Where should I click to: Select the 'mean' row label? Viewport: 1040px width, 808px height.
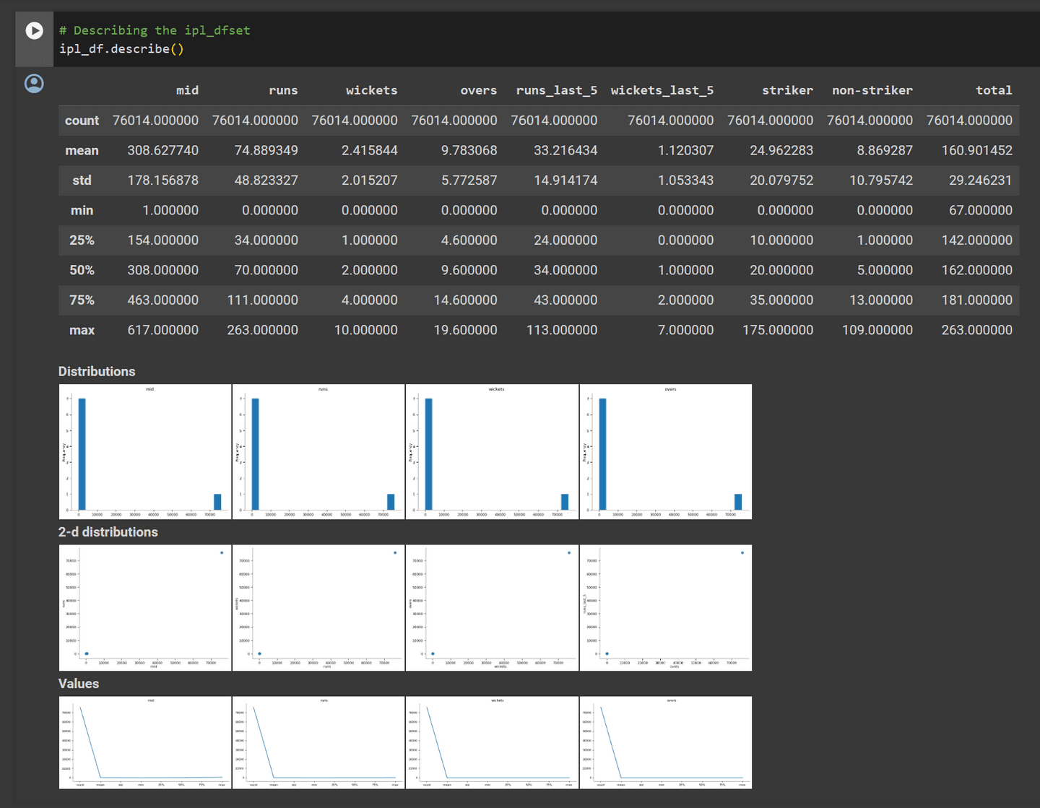tap(82, 151)
